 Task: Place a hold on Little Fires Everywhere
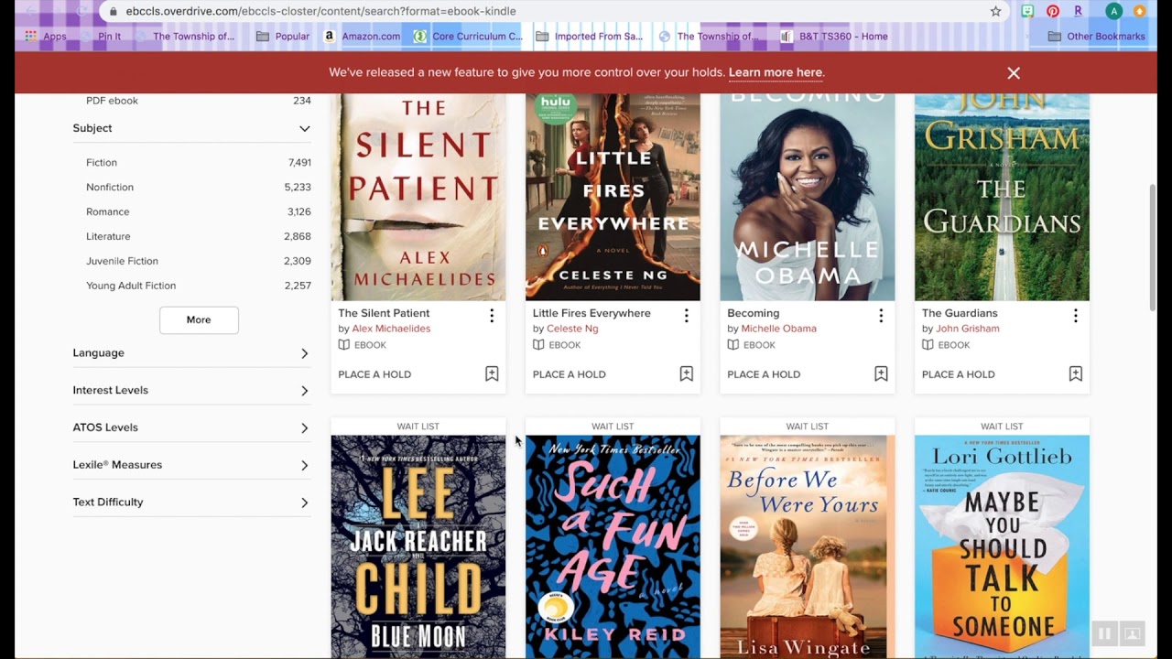tap(569, 374)
